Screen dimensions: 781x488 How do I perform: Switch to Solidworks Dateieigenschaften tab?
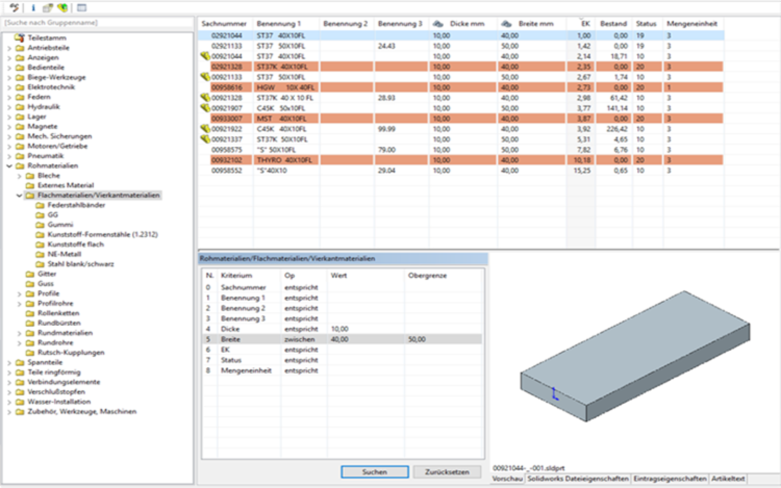pos(578,479)
